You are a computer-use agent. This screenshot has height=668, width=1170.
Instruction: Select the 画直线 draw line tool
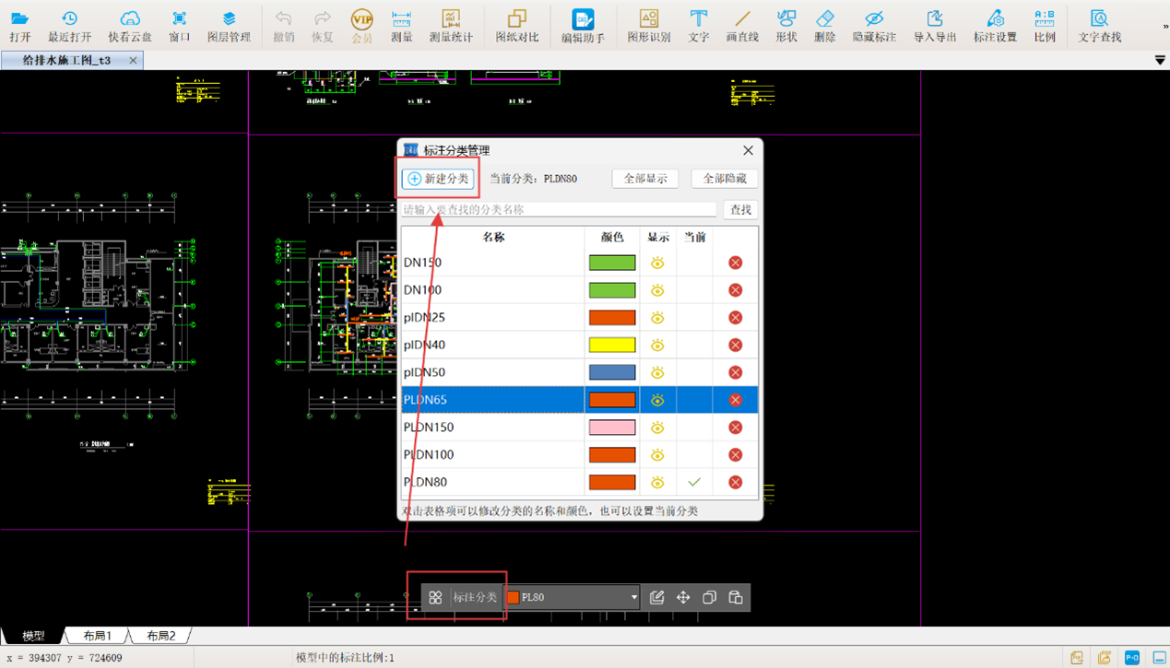741,26
